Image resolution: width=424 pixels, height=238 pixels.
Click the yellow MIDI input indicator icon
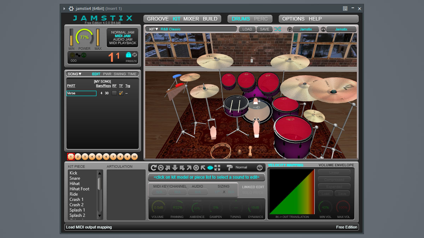72,55
